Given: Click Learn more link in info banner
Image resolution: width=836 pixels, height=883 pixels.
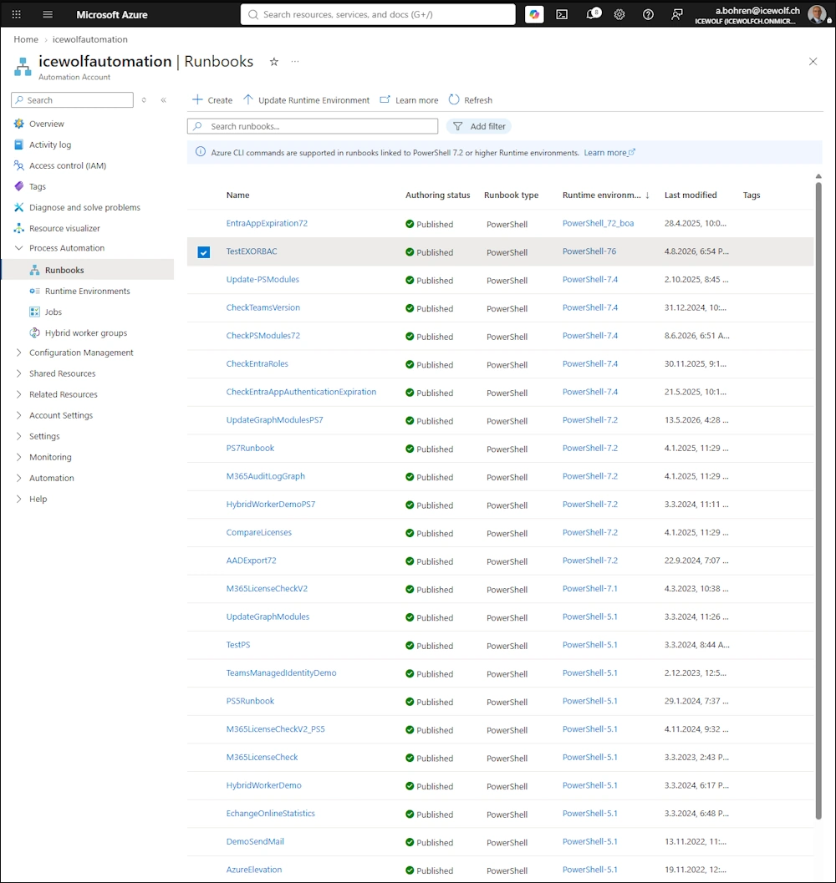Looking at the screenshot, I should click(609, 153).
